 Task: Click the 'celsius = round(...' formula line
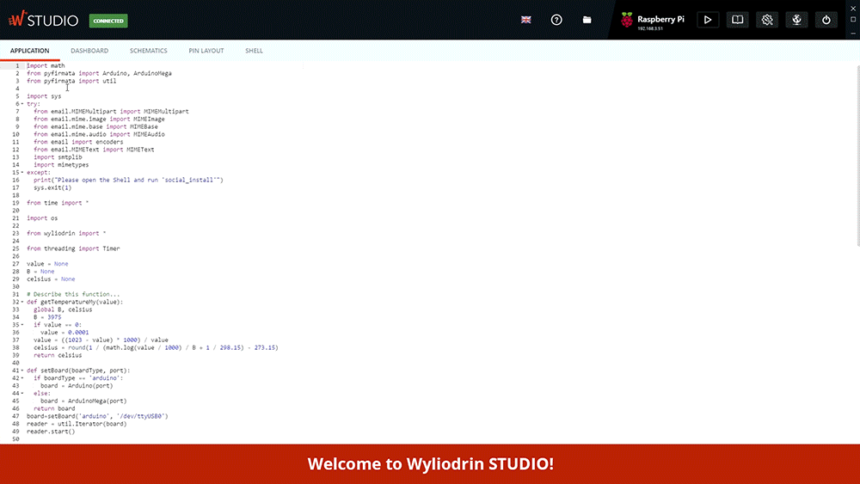coord(156,347)
